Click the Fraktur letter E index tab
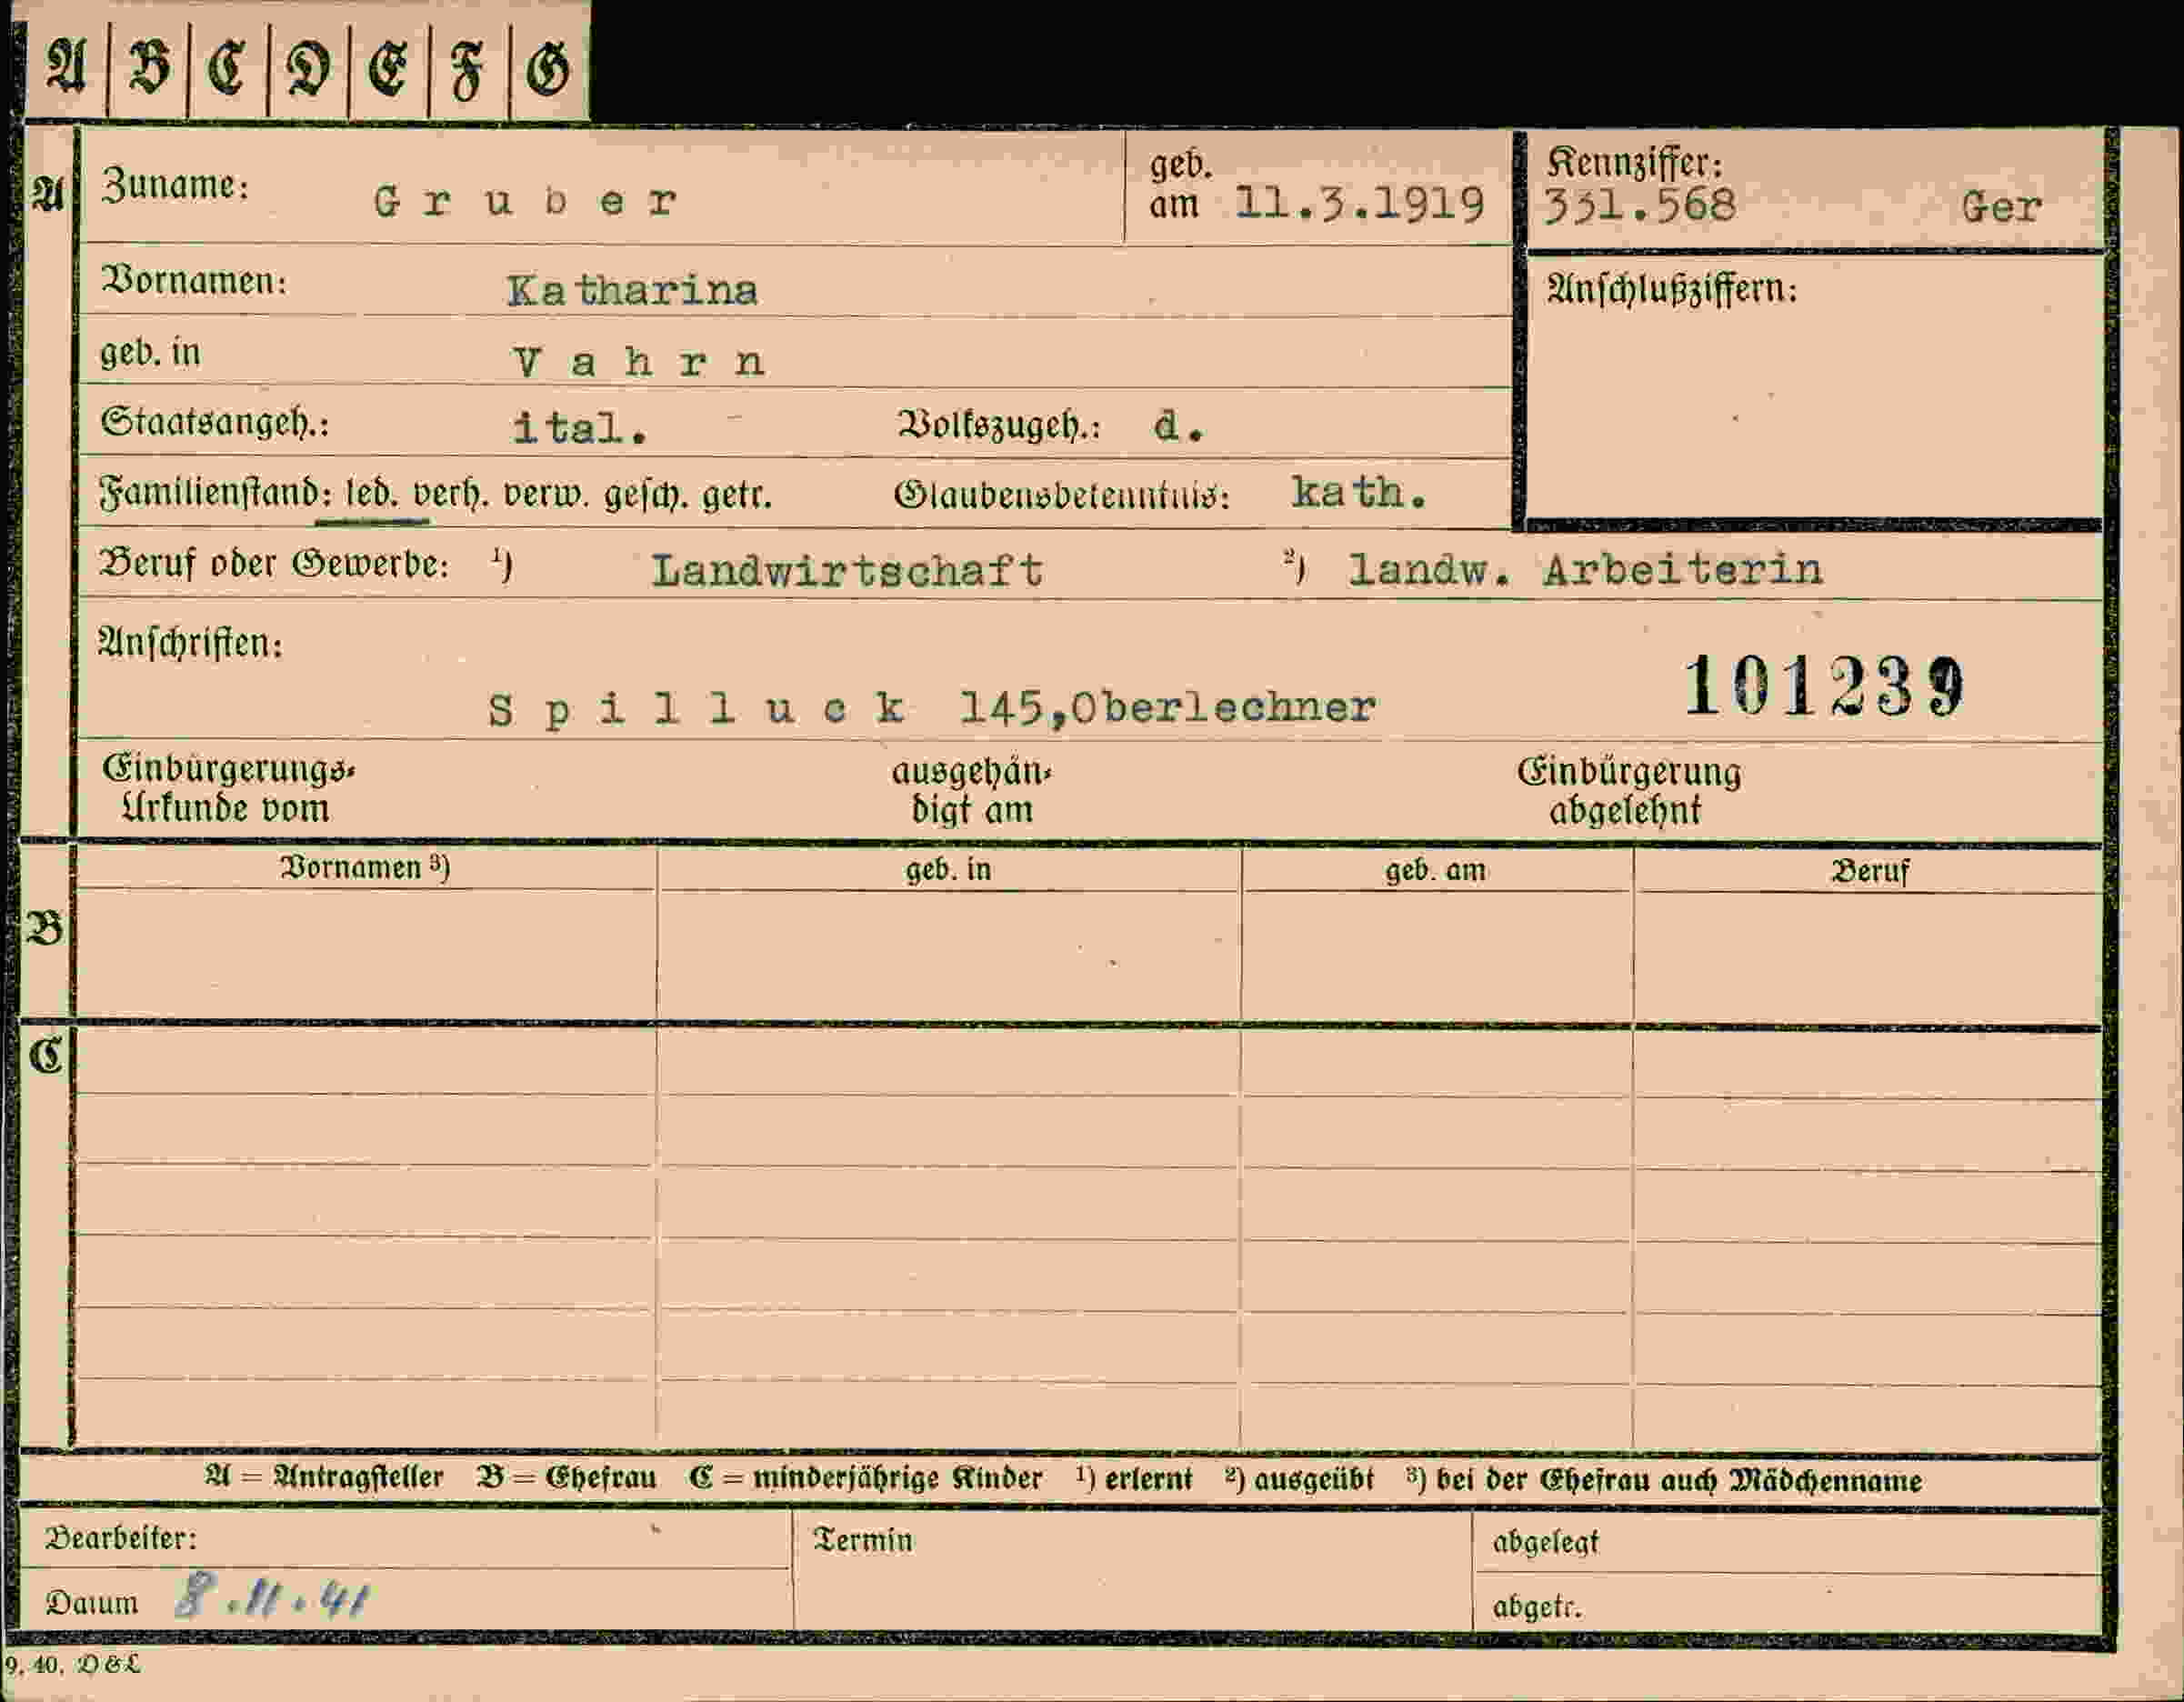Image resolution: width=2184 pixels, height=1702 pixels. point(388,67)
